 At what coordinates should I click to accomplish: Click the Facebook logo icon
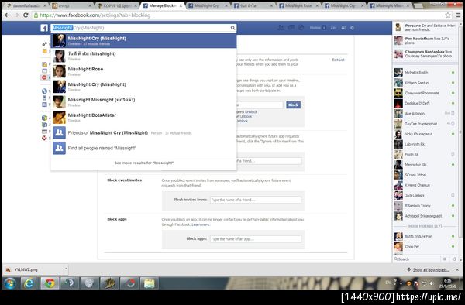(44, 28)
